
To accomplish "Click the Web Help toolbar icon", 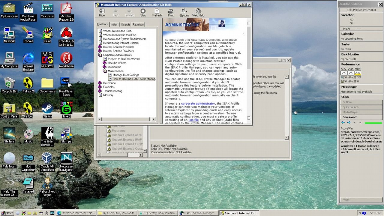I will click(x=198, y=12).
